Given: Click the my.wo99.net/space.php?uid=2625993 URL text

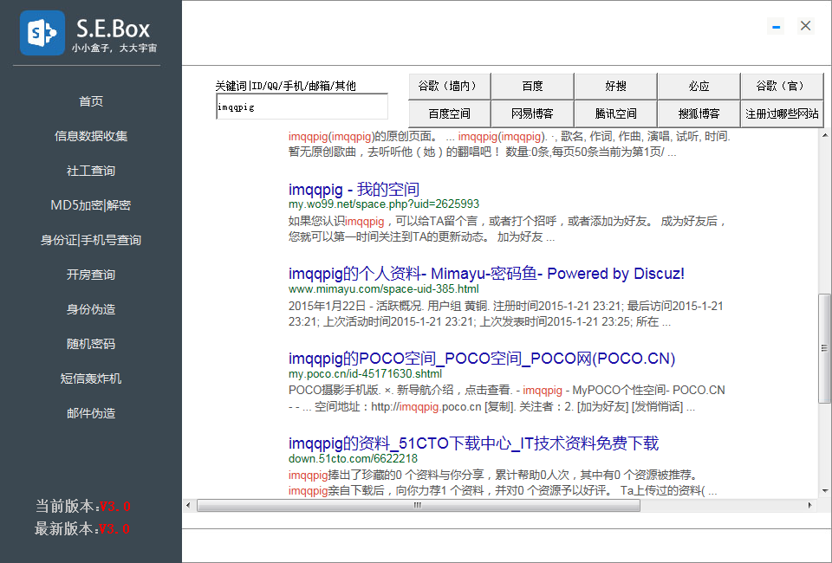Looking at the screenshot, I should tap(384, 204).
